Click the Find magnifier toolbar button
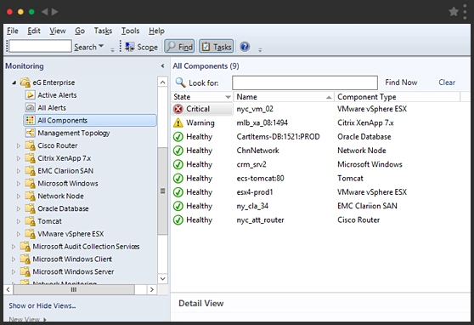The height and width of the screenshot is (325, 474). pyautogui.click(x=179, y=47)
